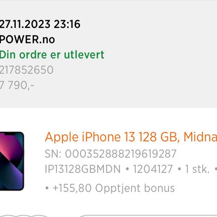
Task: Click the bullet between IP13128GBMDN and 1204127
Action: [x=127, y=169]
